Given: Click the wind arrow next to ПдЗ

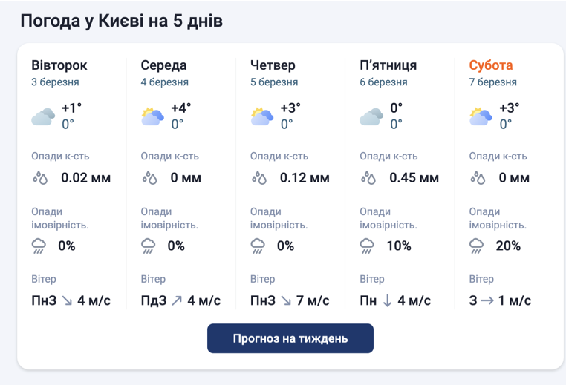Looking at the screenshot, I should 177,300.
